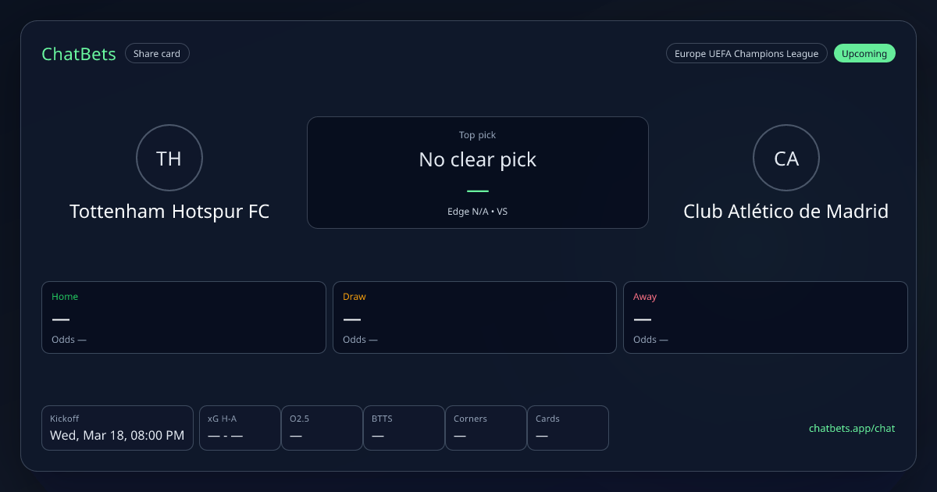The image size is (937, 492).
Task: Click the Cards stat tile
Action: click(568, 428)
